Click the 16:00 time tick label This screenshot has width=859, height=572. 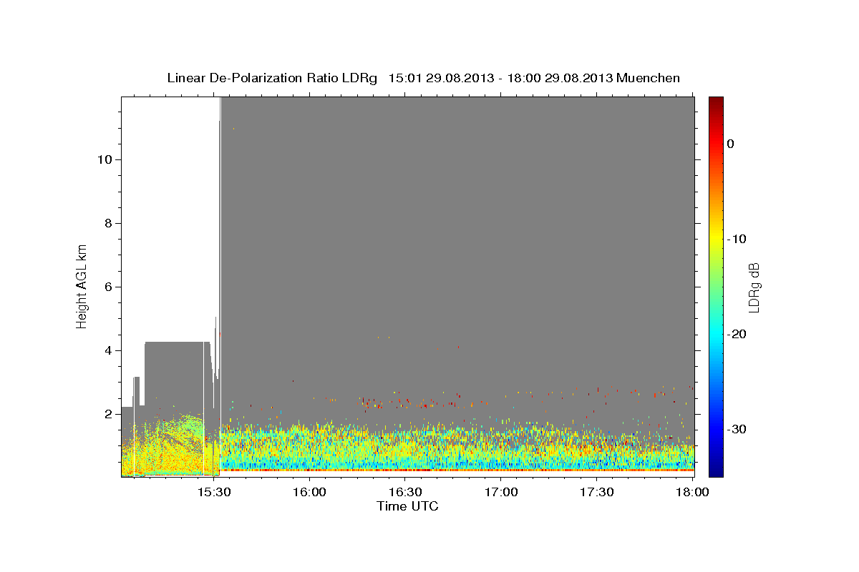click(x=309, y=492)
